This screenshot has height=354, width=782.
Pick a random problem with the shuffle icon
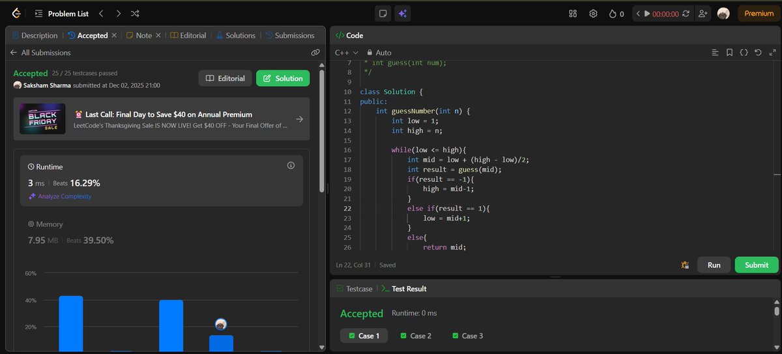135,13
